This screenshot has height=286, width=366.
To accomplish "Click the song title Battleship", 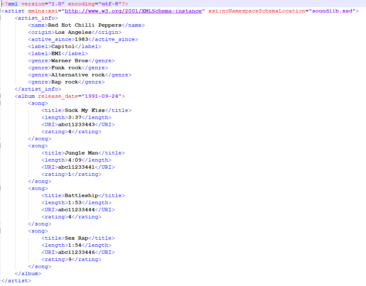I will (x=81, y=195).
